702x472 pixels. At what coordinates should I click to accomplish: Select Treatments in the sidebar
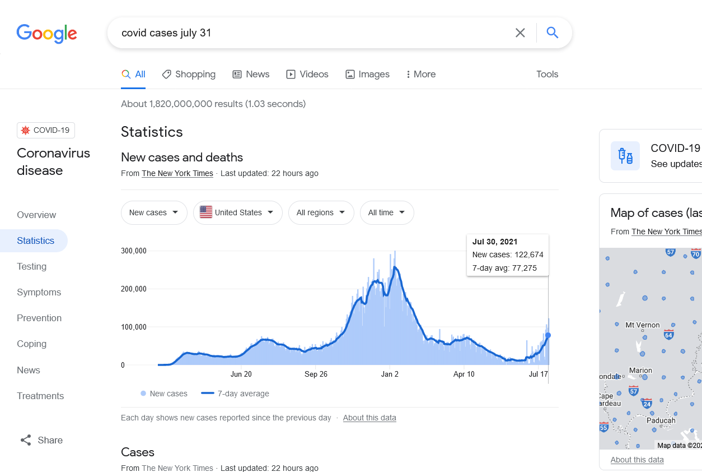click(40, 396)
